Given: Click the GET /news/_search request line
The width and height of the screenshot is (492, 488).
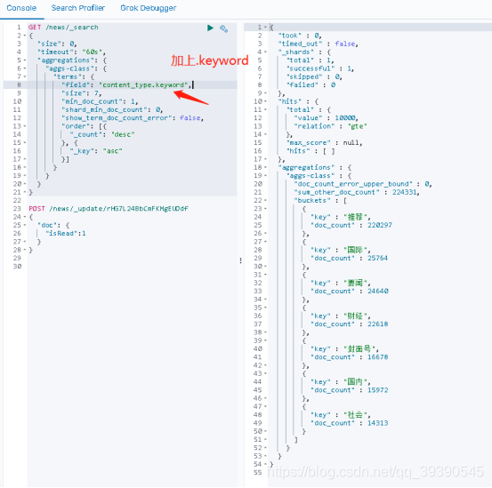Looking at the screenshot, I should point(63,28).
